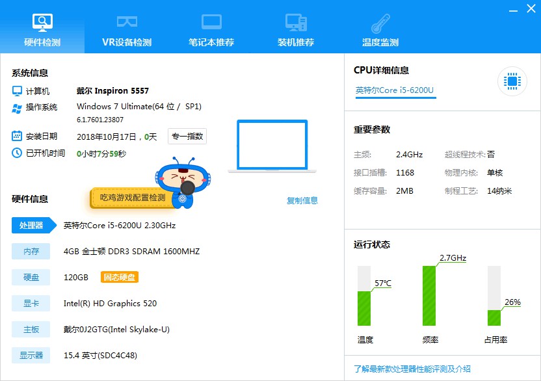Screen dimensions: 541x381
Task: Click the 制程工艺 value 14纳米
Action: click(499, 191)
